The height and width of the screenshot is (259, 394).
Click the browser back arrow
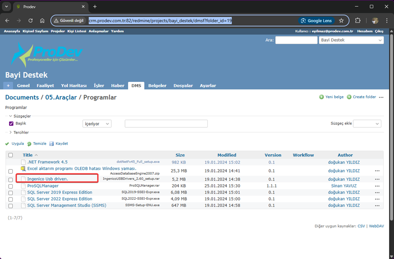[7, 20]
